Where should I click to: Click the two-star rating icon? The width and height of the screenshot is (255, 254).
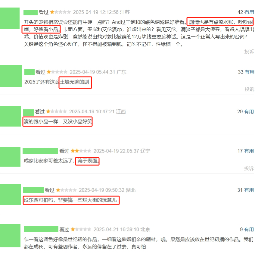[81, 151]
